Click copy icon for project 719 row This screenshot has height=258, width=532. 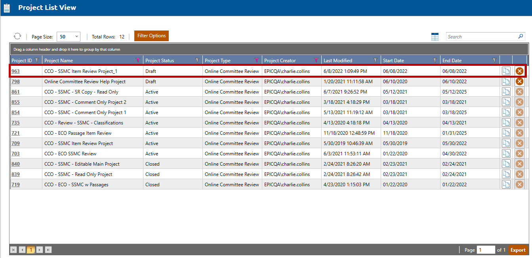(x=506, y=185)
